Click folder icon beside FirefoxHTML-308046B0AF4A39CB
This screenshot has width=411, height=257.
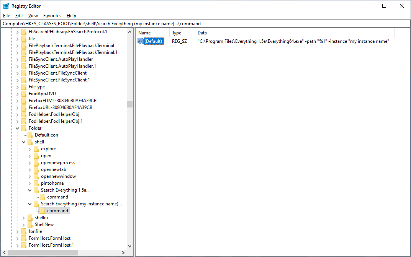click(x=24, y=101)
